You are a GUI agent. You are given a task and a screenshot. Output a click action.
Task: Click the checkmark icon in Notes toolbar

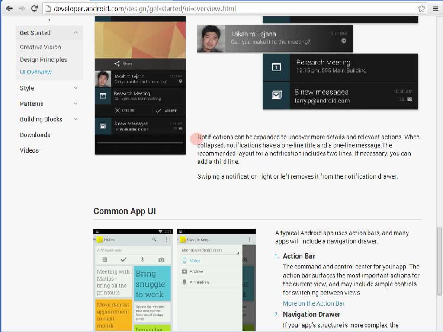coord(123,259)
